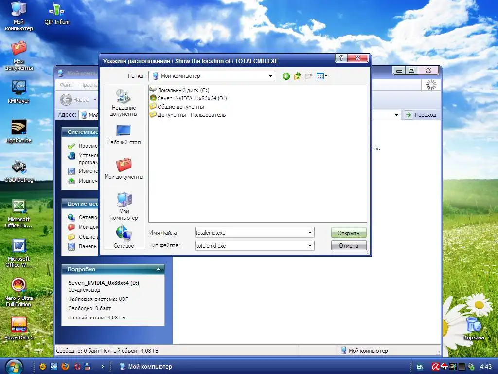Click Мой компьютер taskbar button

(x=146, y=367)
